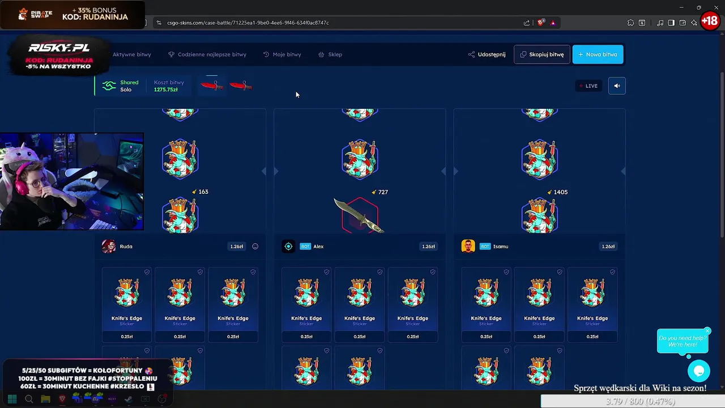This screenshot has width=725, height=408.
Task: Open the Windows Start menu
Action: click(x=12, y=399)
